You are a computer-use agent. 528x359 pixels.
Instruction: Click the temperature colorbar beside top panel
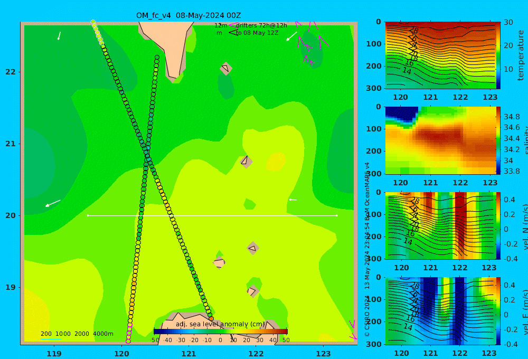tap(498, 55)
